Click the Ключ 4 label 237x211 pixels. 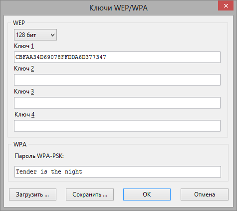(24, 114)
